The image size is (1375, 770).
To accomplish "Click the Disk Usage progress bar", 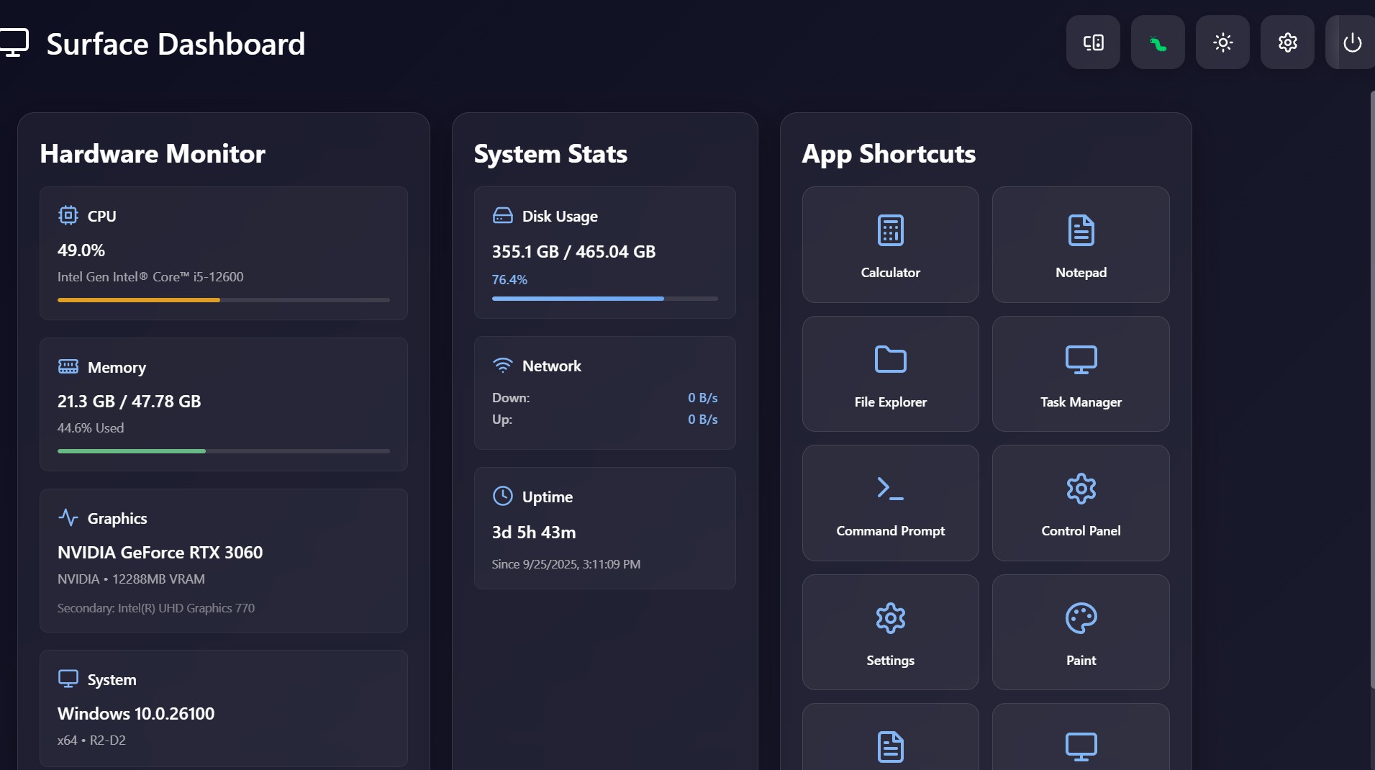I will pos(604,298).
